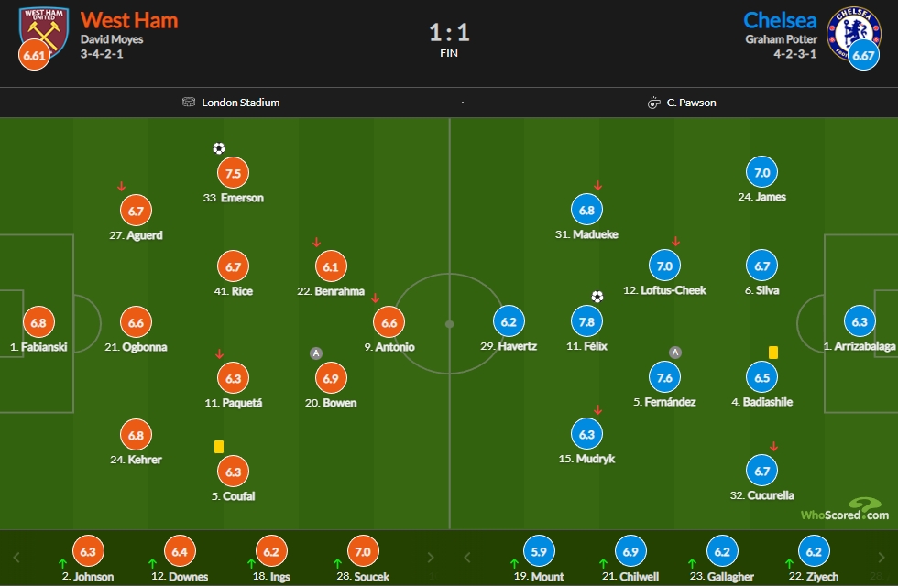
Task: Click the stadium icon beside London Stadium
Action: (x=189, y=102)
